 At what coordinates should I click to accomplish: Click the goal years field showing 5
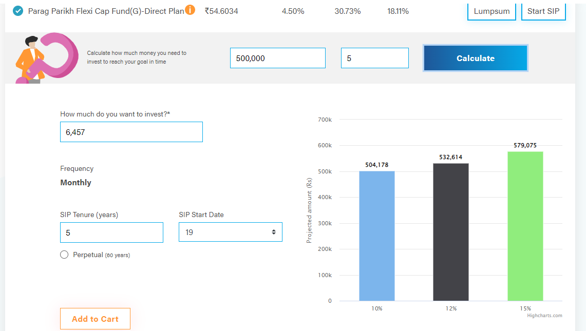click(374, 58)
